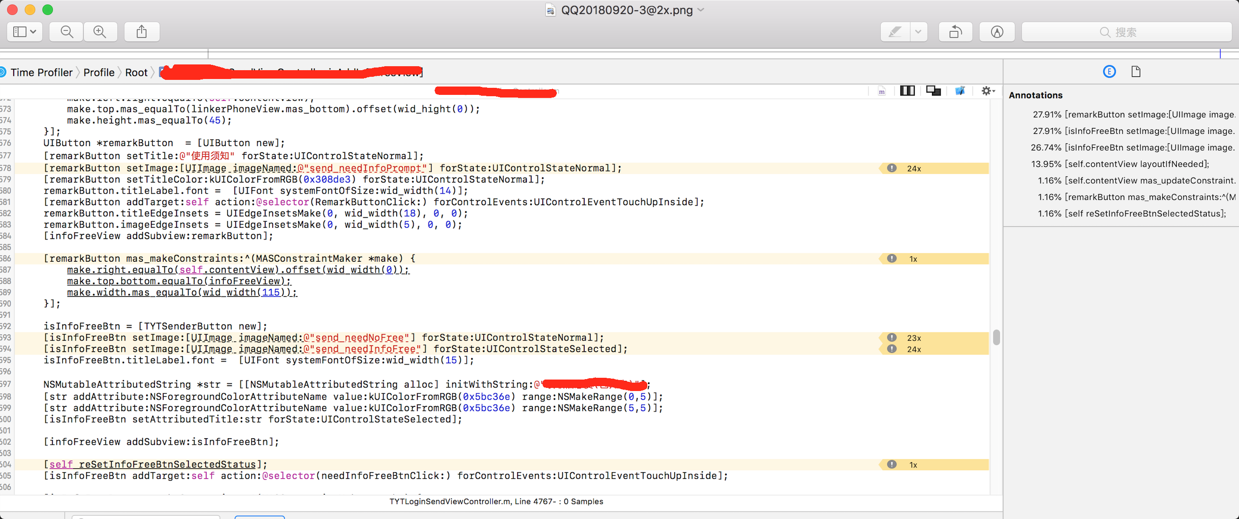Toggle the column layout view icon
Image resolution: width=1239 pixels, height=519 pixels.
click(x=907, y=90)
